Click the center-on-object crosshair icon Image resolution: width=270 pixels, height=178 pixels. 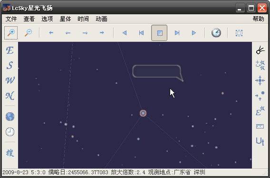pyautogui.click(x=260, y=80)
